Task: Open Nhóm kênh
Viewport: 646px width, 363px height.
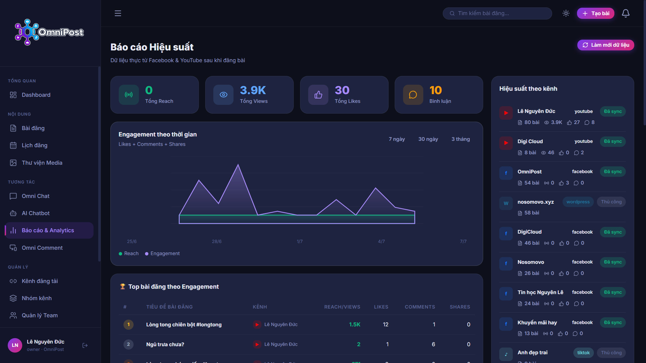Action: [x=49, y=298]
